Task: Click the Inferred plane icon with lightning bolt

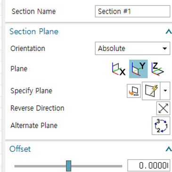Action: [151, 91]
